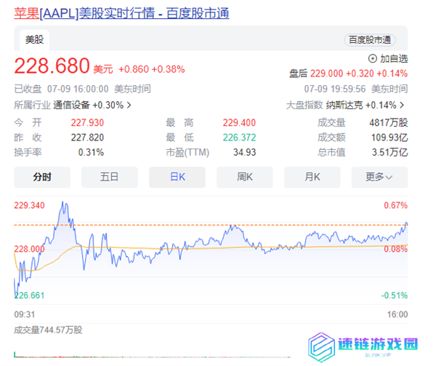Click the 最高 value 229.400
Image resolution: width=436 pixels, height=366 pixels.
tap(239, 122)
